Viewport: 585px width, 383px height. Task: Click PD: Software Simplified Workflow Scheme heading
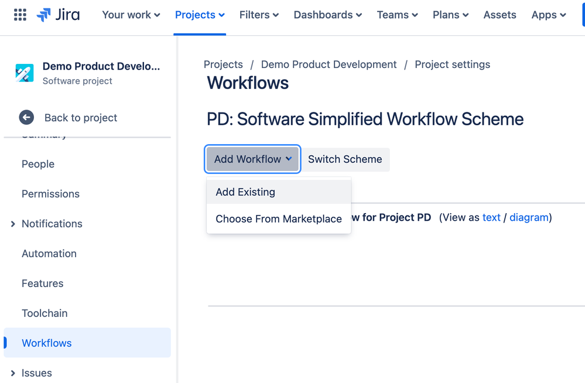tap(365, 119)
